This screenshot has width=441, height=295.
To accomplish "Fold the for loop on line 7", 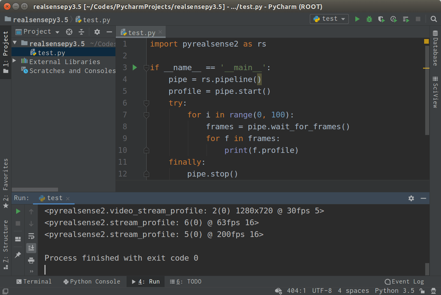I will click(146, 115).
